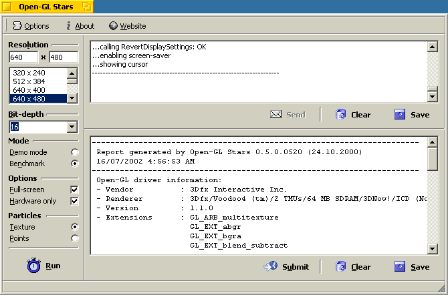The width and height of the screenshot is (448, 295).
Task: Click log line 'calling RevertDisplaySettings: OK'
Action: [149, 47]
